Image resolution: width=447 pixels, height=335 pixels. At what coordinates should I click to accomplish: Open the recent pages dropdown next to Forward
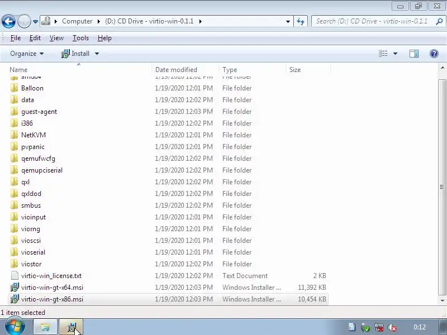tap(35, 22)
